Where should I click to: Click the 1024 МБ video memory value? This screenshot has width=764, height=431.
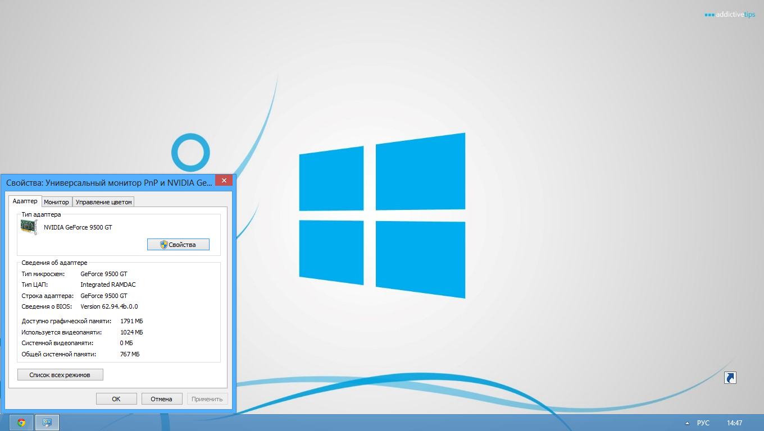[x=132, y=332]
